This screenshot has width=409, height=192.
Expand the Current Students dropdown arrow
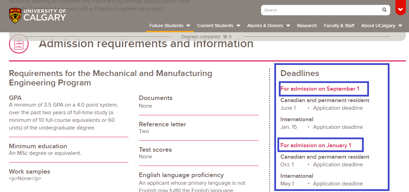pyautogui.click(x=238, y=26)
